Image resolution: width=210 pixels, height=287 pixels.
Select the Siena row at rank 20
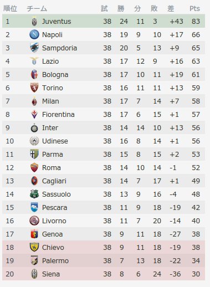pyautogui.click(x=104, y=274)
